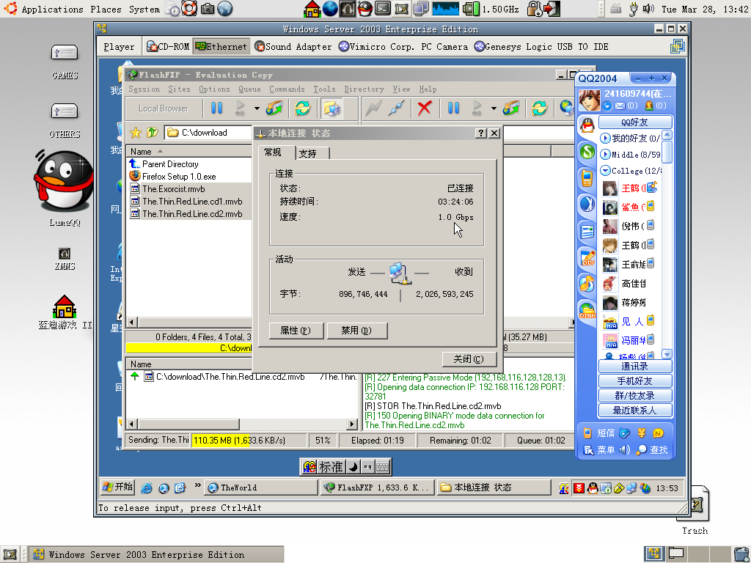Click the QQ penguin icon in QQ2004 sidebar
Viewport: 751px width, 563px height.
pyautogui.click(x=587, y=125)
